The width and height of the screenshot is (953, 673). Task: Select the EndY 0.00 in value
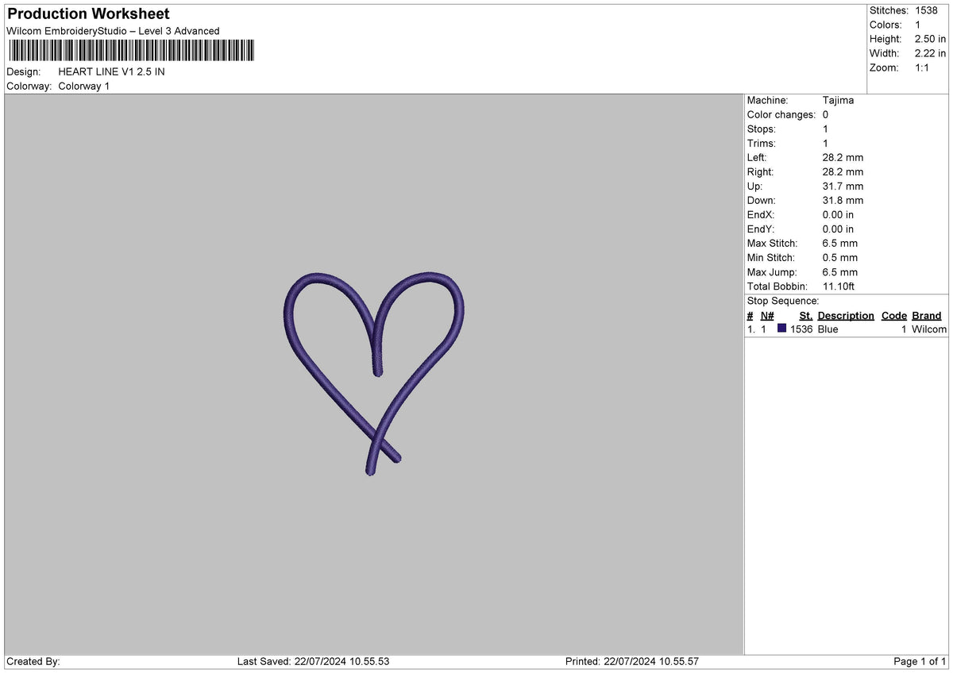839,229
